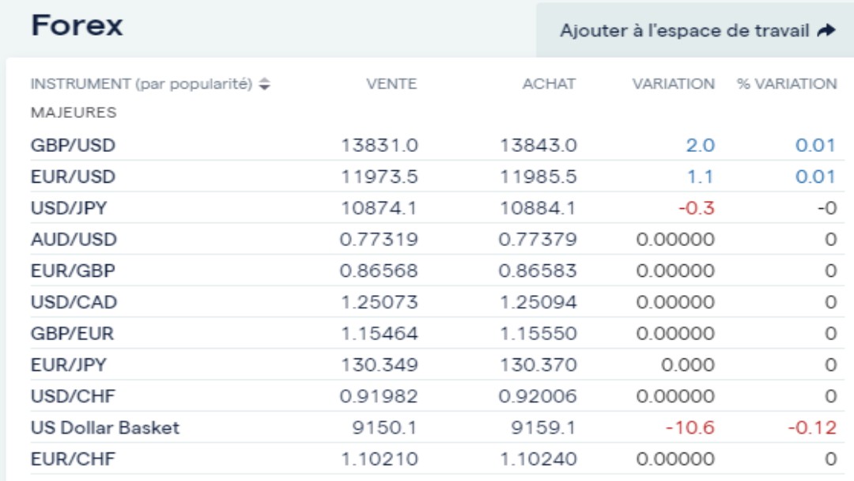Click the VENTE column header
Viewport: 854px width, 481px height.
(x=391, y=84)
